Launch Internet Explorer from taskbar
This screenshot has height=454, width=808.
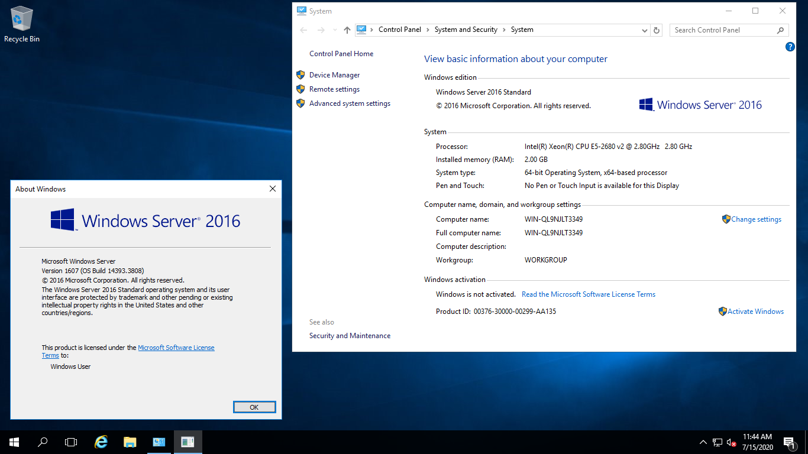101,442
